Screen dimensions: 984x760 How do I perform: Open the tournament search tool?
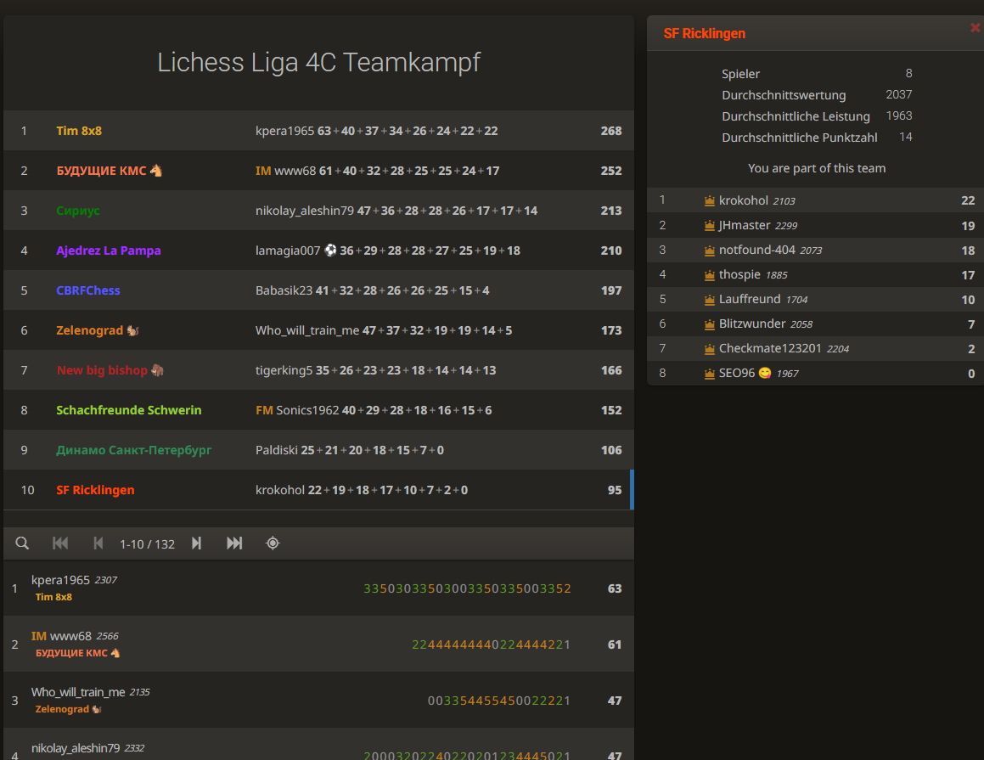(x=22, y=543)
